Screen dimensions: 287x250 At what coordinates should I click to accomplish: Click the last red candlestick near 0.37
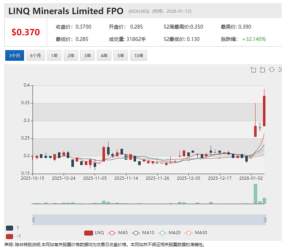click(x=264, y=111)
